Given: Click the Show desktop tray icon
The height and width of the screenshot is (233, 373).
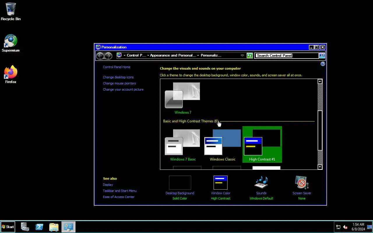Looking at the screenshot, I should 370,227.
